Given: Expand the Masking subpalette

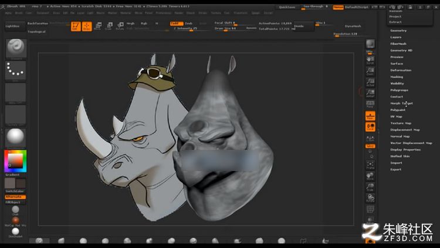Looking at the screenshot, I should [397, 77].
